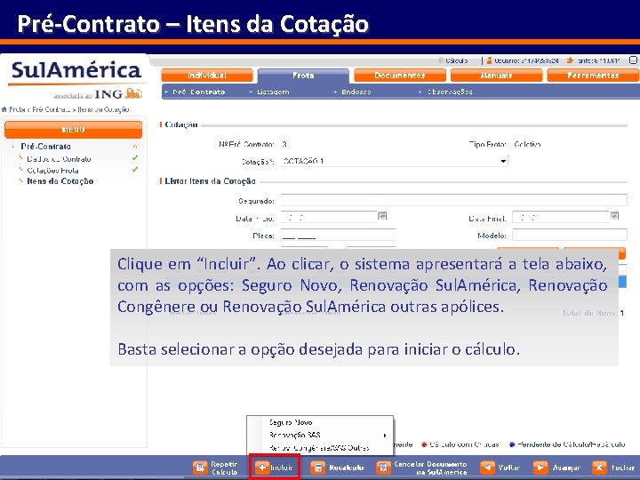This screenshot has height=480, width=640.
Task: Open the Ferramentas tab
Action: pyautogui.click(x=593, y=76)
